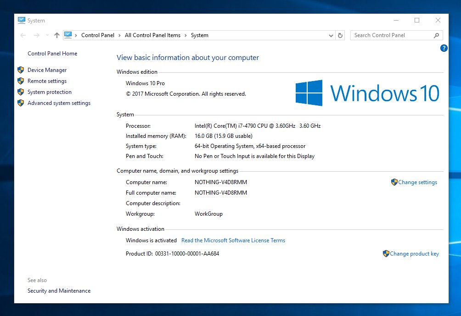Click the Back navigation arrow

pyautogui.click(x=23, y=35)
